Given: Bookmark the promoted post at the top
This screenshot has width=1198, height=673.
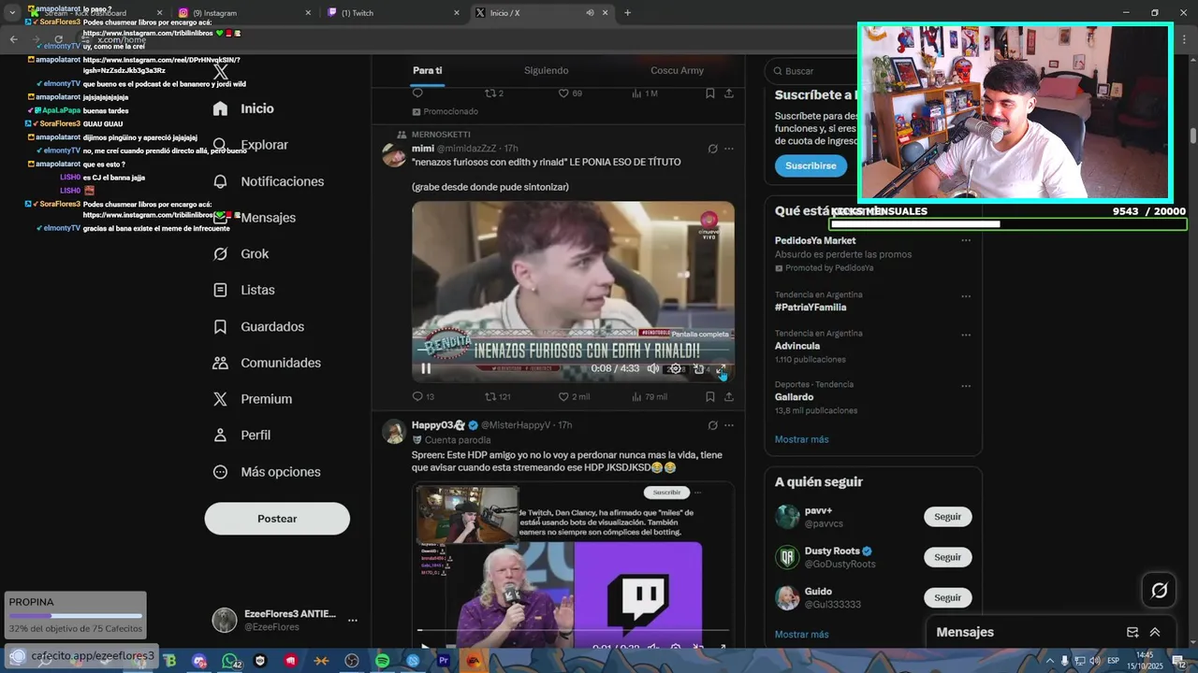Looking at the screenshot, I should pos(710,93).
